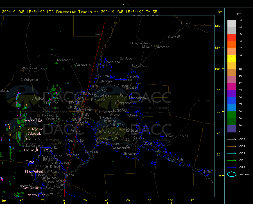
Task: Click the 140 km vertical axis tick
Action: point(217,26)
